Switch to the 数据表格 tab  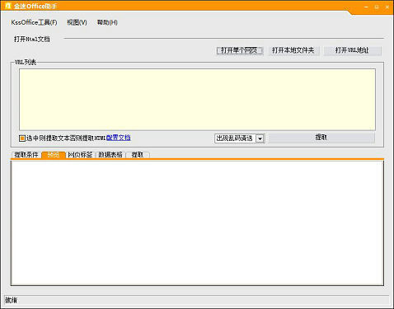(x=110, y=155)
